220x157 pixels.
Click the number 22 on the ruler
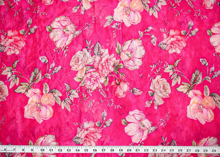(x=147, y=150)
